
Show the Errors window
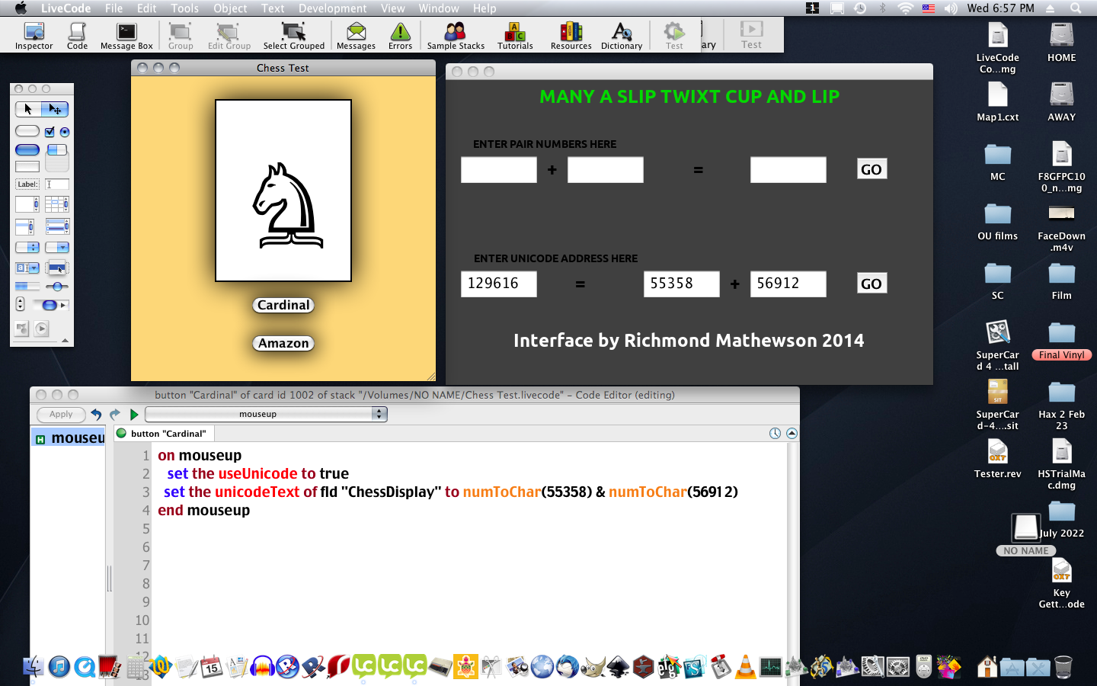click(x=400, y=36)
